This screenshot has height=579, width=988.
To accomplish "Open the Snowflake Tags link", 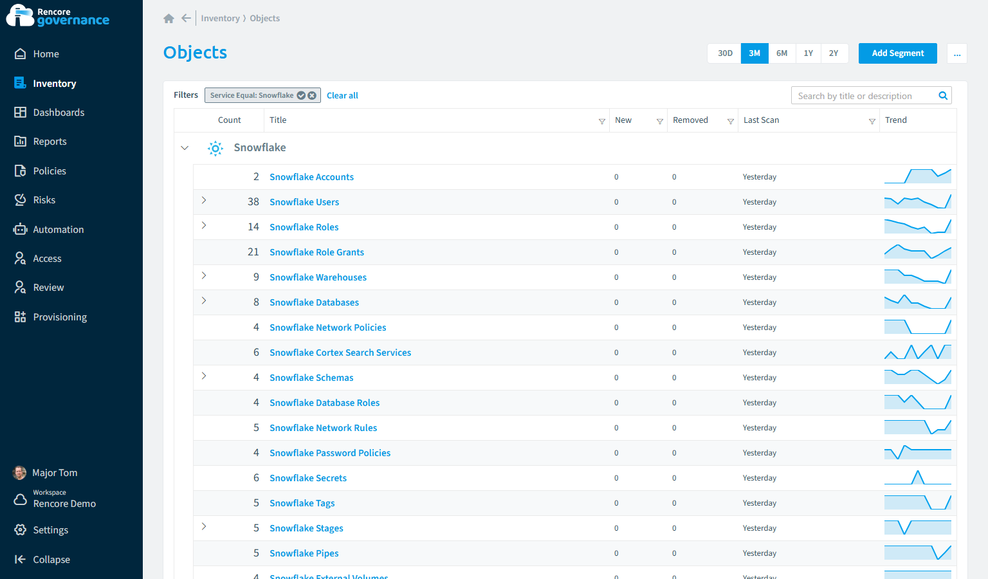I will tap(302, 503).
